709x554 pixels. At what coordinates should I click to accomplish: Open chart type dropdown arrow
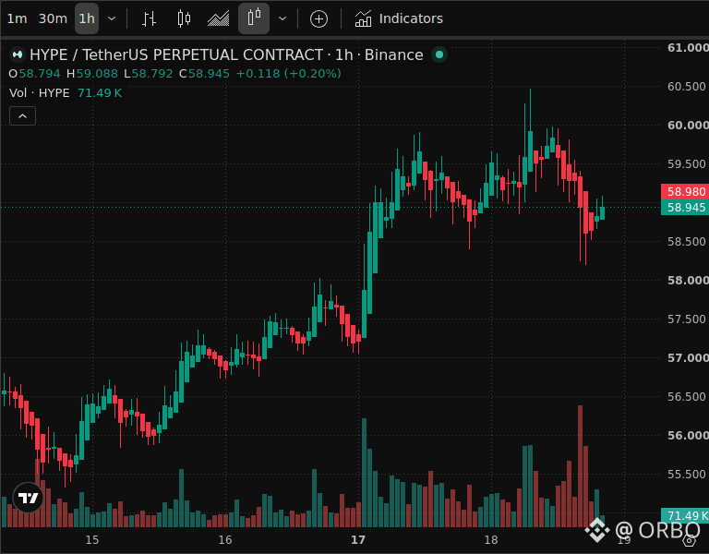tap(282, 18)
